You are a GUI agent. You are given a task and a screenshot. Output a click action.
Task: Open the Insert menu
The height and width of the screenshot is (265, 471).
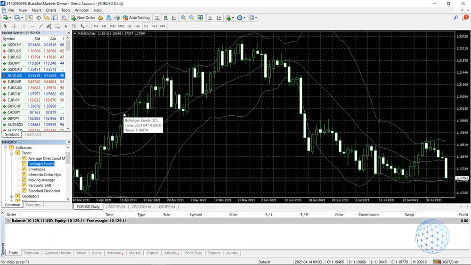tap(36, 10)
